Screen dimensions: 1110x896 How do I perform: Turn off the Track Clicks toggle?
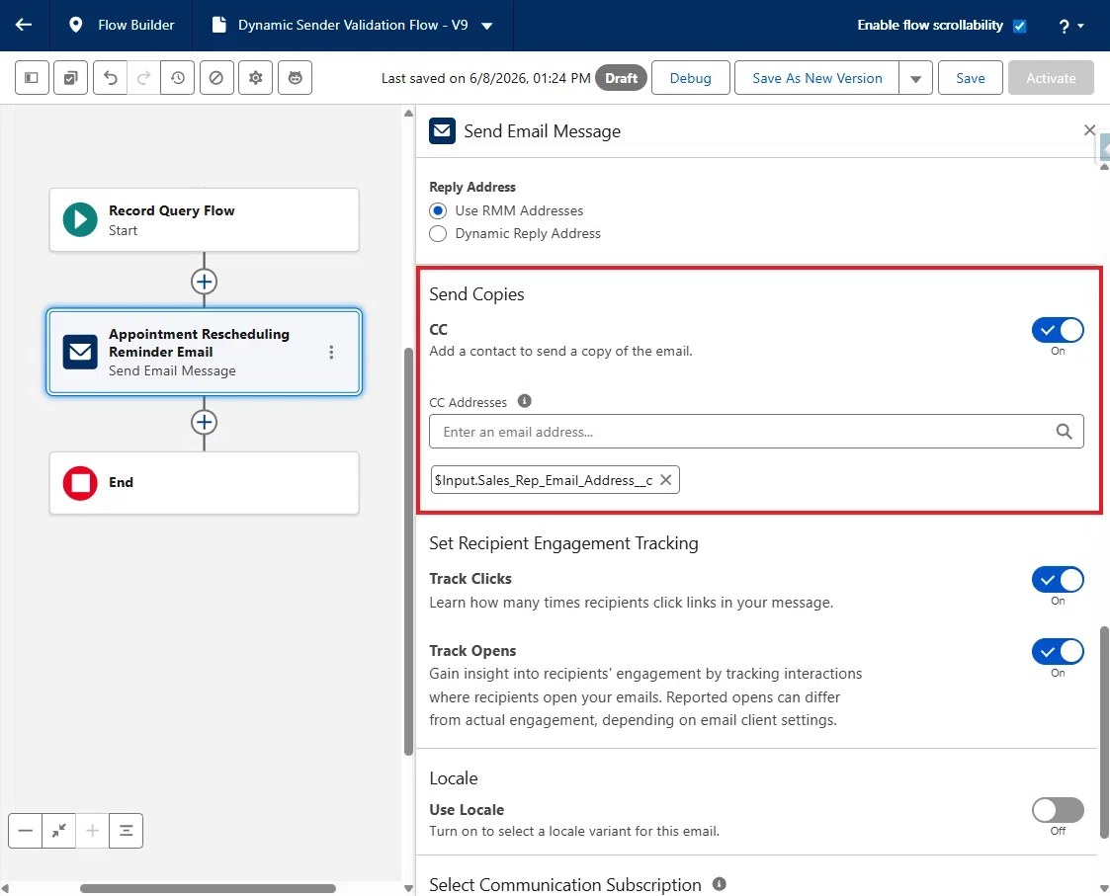pos(1058,580)
